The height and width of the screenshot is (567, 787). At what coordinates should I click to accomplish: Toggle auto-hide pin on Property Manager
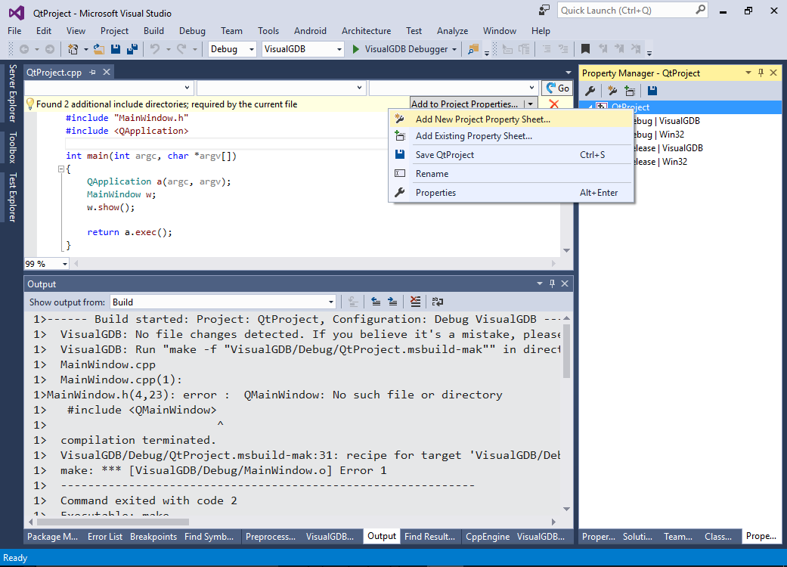click(x=761, y=73)
